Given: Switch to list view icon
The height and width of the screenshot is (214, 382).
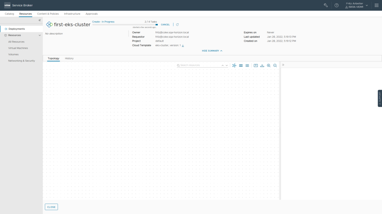Looking at the screenshot, I should 247,65.
